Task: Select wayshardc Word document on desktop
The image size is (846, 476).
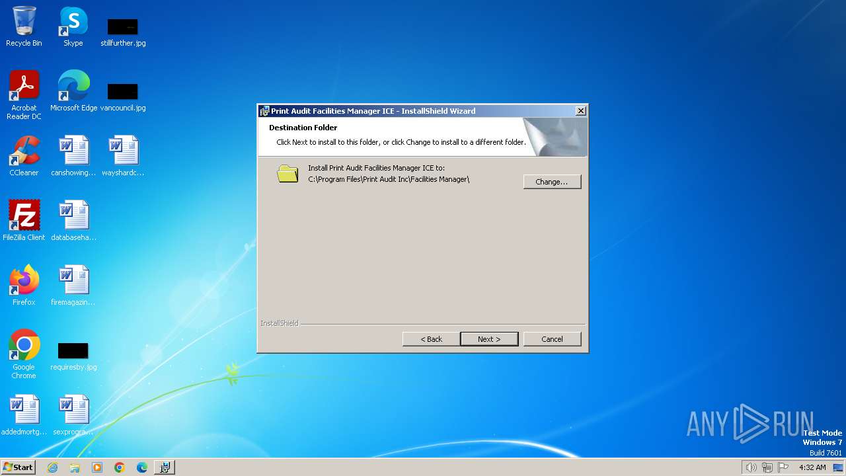Action: pos(123,156)
